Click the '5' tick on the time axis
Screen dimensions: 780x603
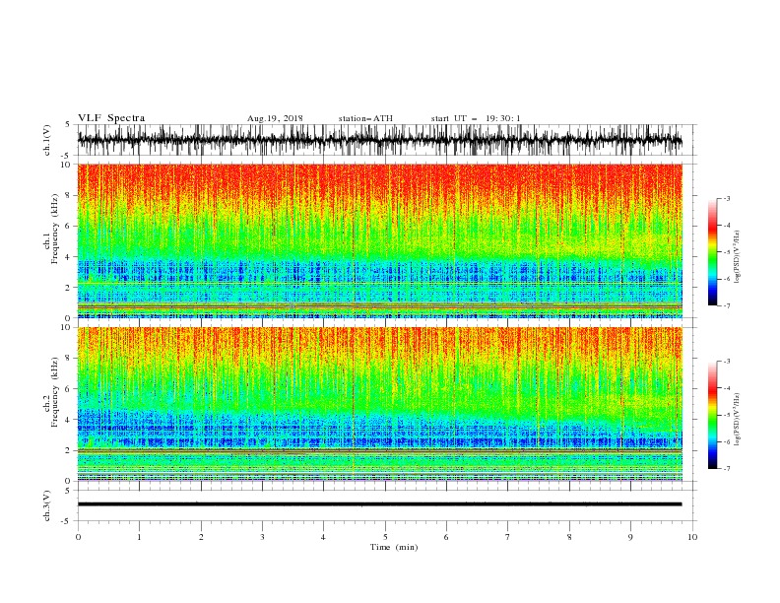pyautogui.click(x=385, y=537)
